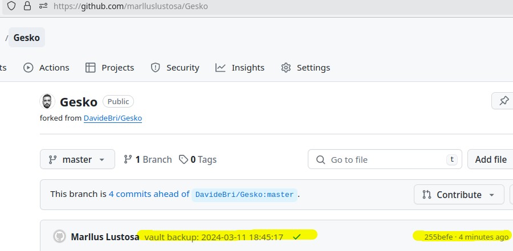
Task: Click the owner avatar beside Gesko title
Action: pyautogui.click(x=47, y=101)
